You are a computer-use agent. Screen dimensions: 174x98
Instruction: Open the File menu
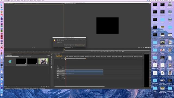12,1
